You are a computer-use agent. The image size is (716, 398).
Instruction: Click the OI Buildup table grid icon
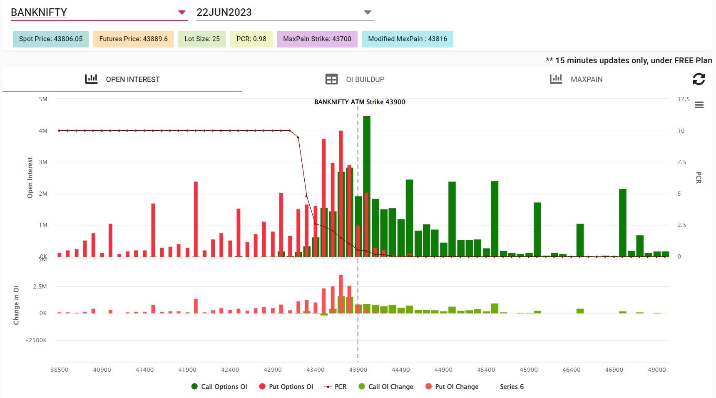[x=331, y=79]
